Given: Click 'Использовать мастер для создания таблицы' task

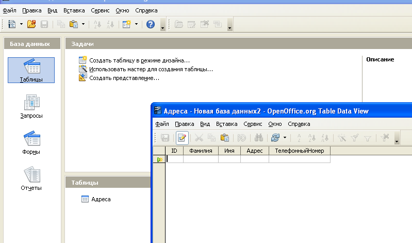Looking at the screenshot, I should (x=151, y=69).
